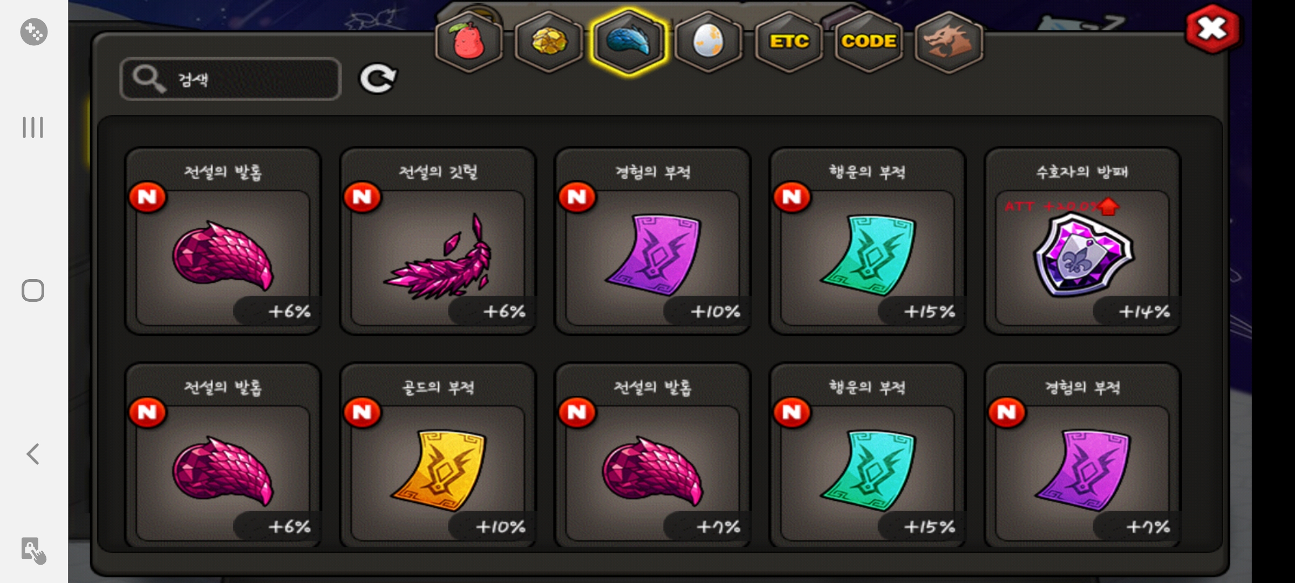Tap the Android back arrow

(x=33, y=453)
